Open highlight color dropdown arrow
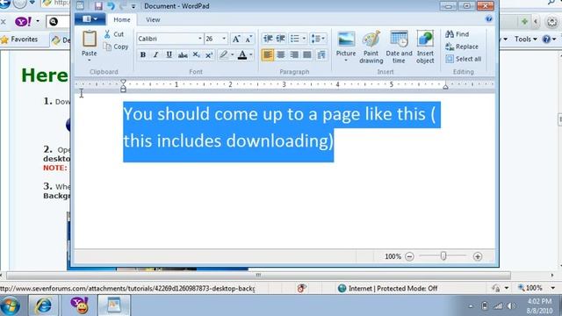The height and width of the screenshot is (316, 562). [232, 54]
